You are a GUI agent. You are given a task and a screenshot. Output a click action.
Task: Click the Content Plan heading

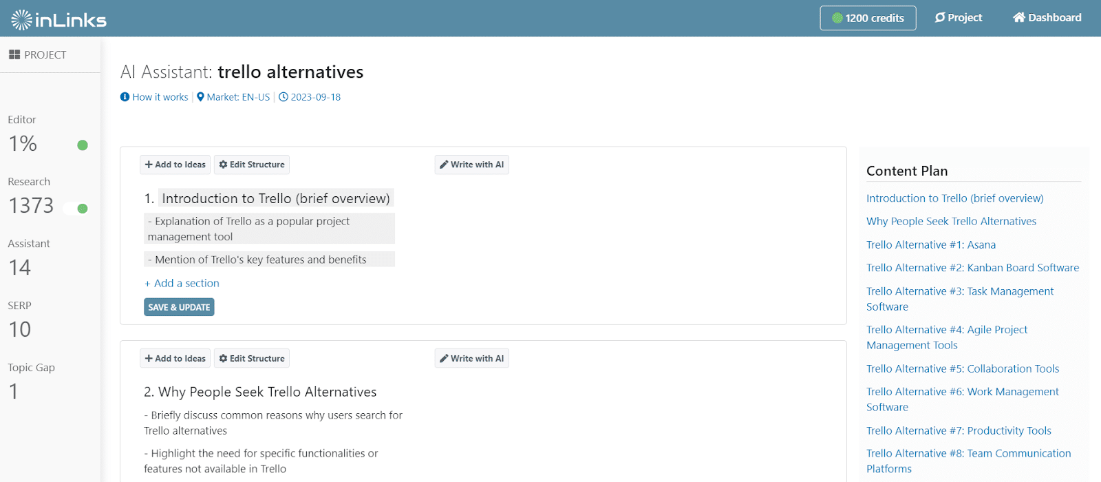click(907, 171)
